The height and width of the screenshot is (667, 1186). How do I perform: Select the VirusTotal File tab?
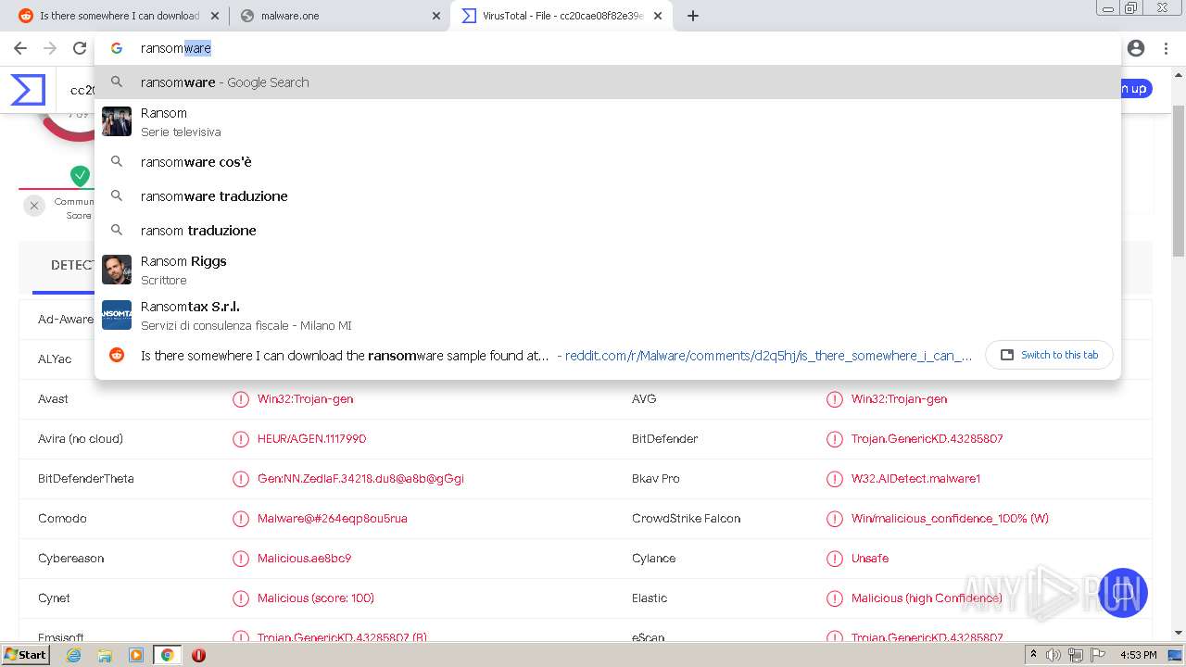[x=561, y=16]
